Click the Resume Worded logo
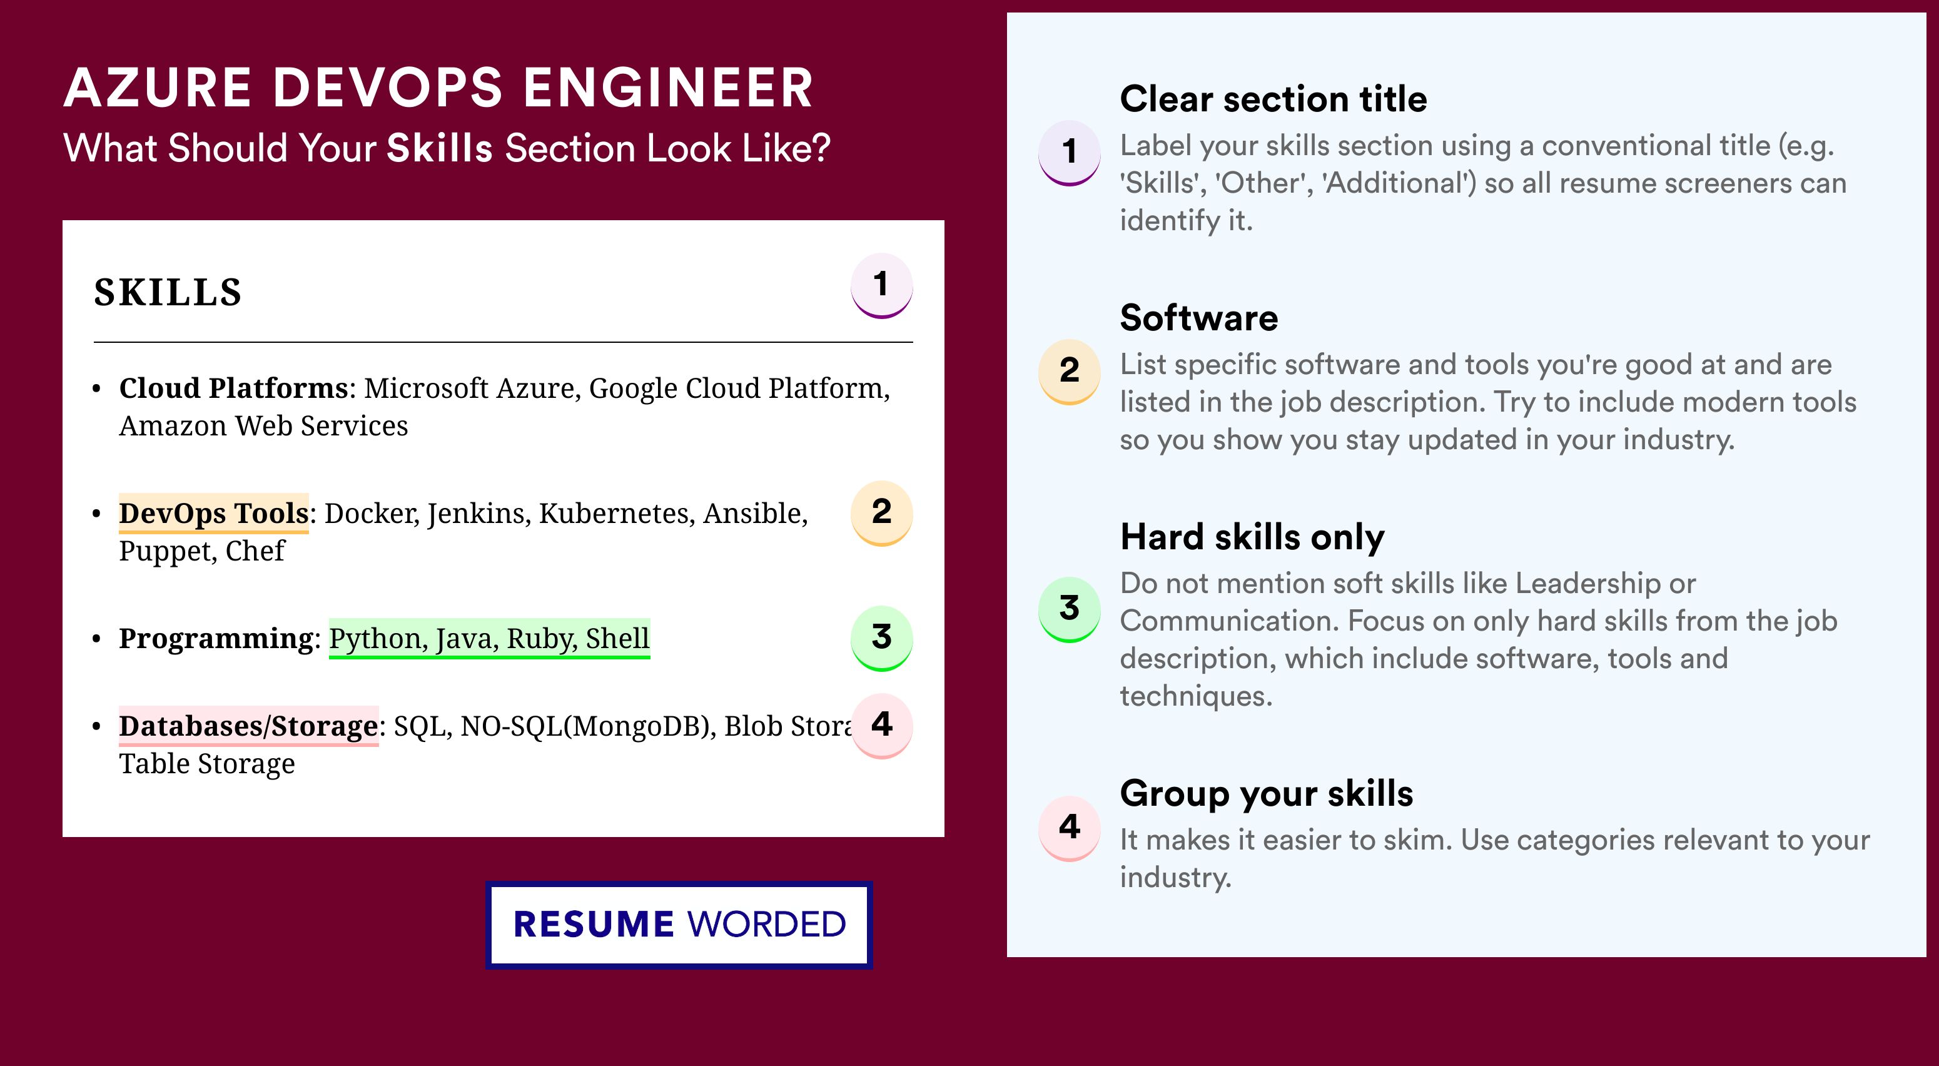This screenshot has width=1939, height=1066. click(x=679, y=925)
